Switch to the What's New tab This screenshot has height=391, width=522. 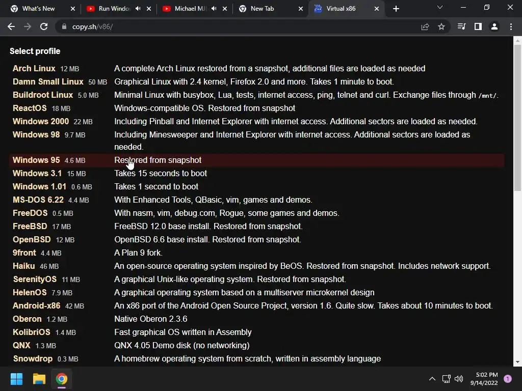(x=38, y=9)
